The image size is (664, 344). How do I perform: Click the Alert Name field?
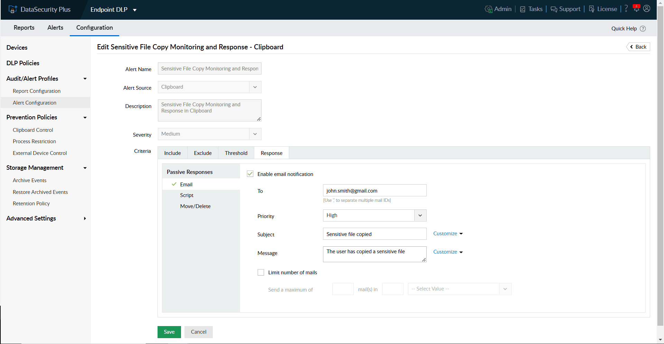pos(210,69)
